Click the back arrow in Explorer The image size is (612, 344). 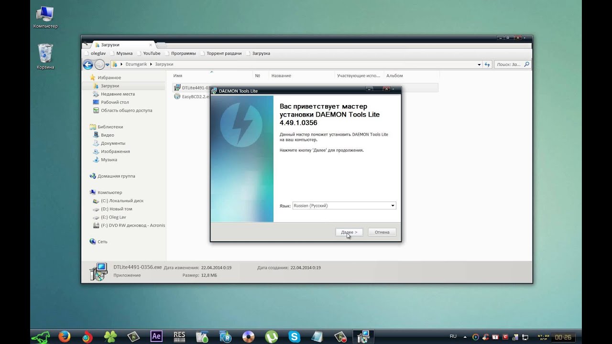88,64
